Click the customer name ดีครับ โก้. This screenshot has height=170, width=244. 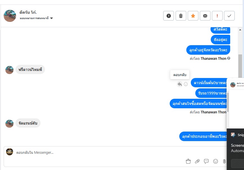pyautogui.click(x=28, y=12)
